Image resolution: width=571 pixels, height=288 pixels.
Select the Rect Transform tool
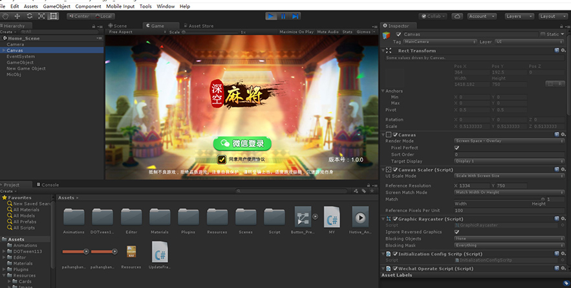(x=53, y=16)
